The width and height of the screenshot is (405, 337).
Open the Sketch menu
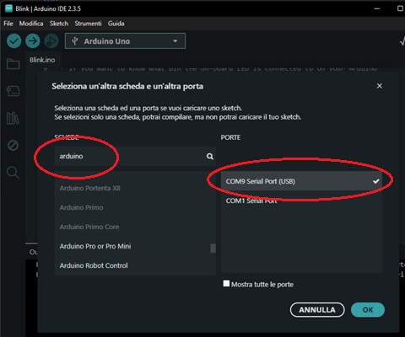click(x=59, y=24)
